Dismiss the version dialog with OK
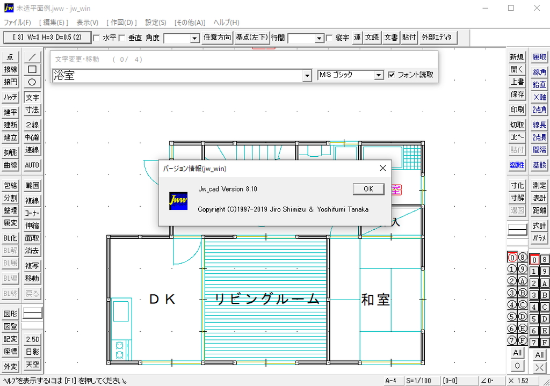 369,189
